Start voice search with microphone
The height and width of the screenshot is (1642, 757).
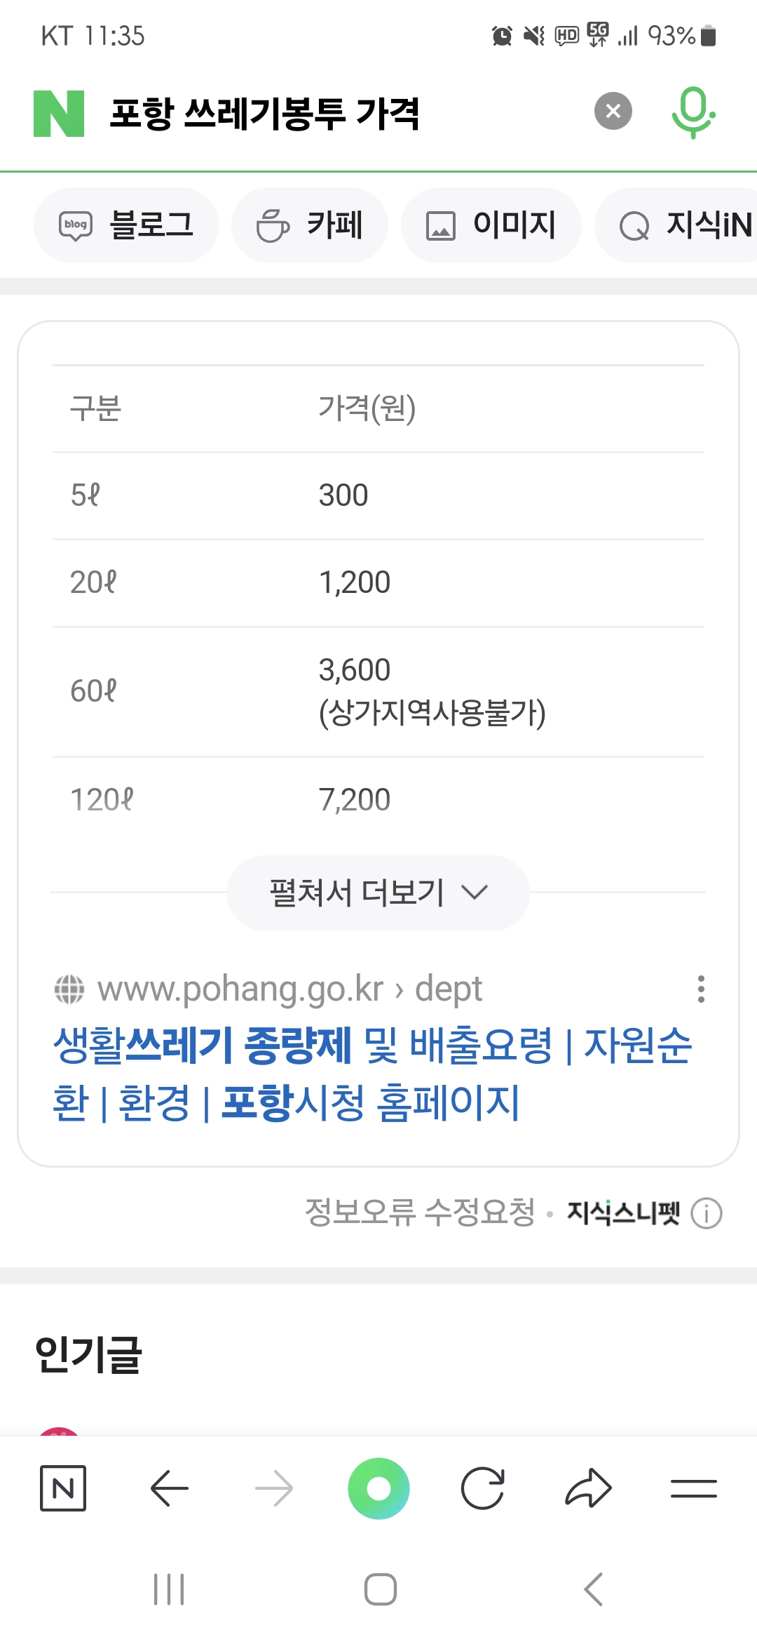(693, 112)
